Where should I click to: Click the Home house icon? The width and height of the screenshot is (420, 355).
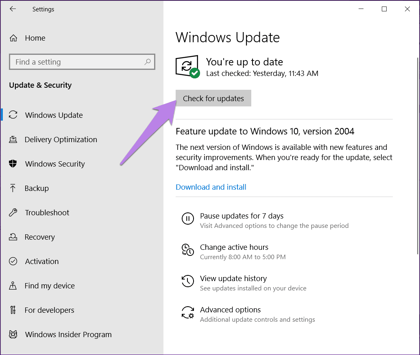(x=13, y=38)
